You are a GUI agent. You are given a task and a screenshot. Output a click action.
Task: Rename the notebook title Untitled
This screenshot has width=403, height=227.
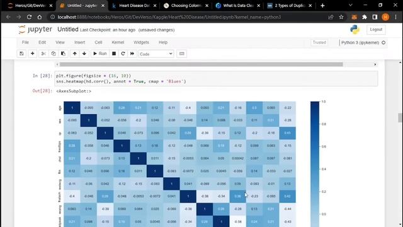click(68, 30)
